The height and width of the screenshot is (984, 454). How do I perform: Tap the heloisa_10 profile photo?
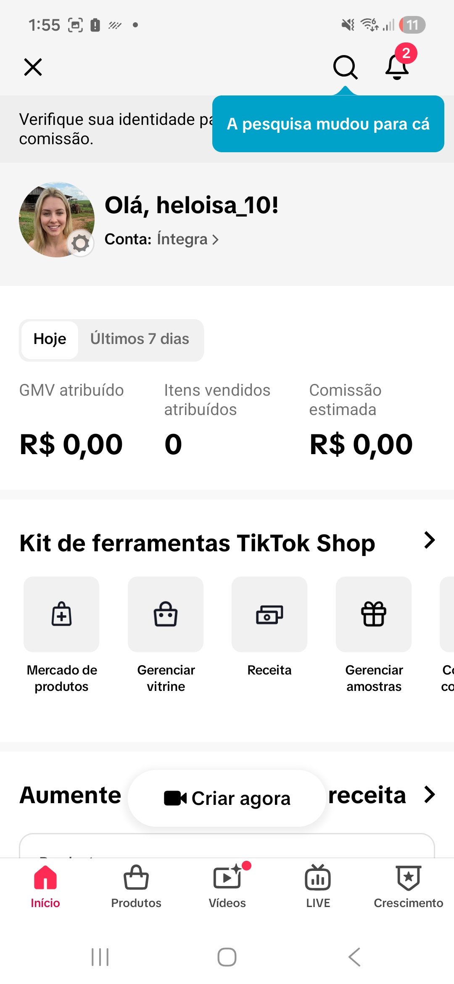57,220
